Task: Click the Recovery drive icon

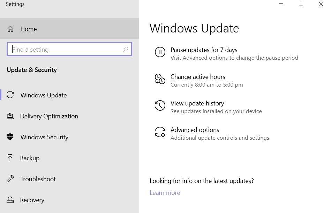Action: coord(10,200)
